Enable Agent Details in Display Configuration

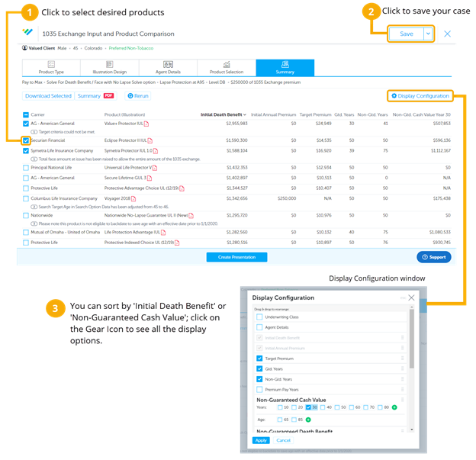(x=259, y=327)
